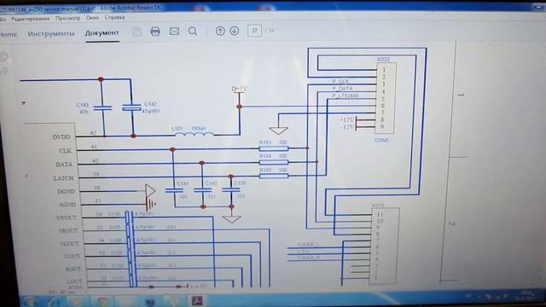
Task: Click the clock in the system tray
Action: (526, 296)
